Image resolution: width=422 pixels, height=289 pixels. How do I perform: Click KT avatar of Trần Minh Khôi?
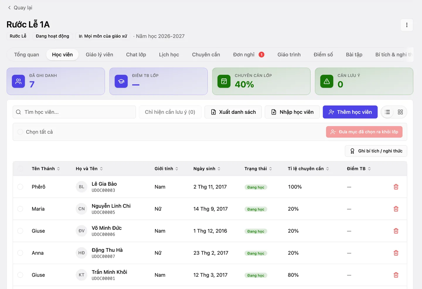coord(81,275)
